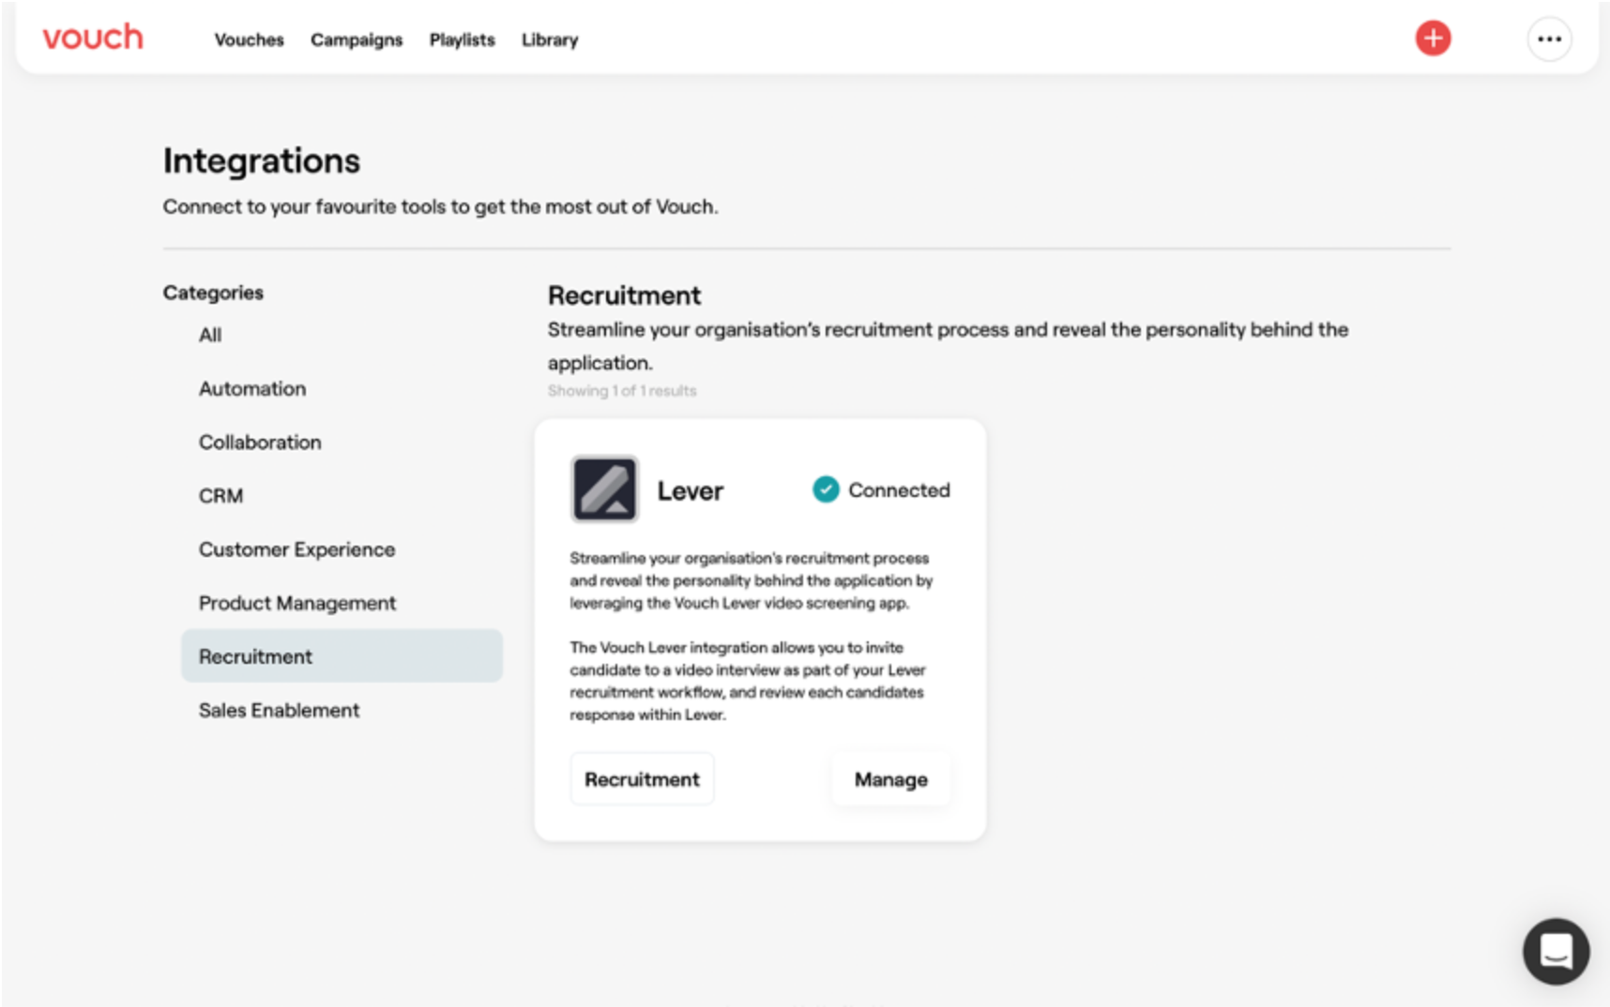Click the Lever integration app icon

coord(604,488)
